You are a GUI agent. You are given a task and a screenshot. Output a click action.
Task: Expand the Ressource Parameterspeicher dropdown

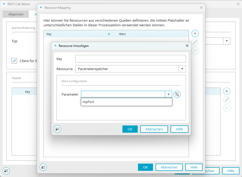[x=182, y=69]
